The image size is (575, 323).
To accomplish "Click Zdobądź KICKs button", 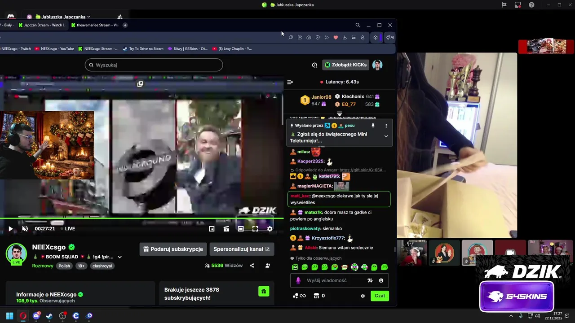I will [x=346, y=65].
